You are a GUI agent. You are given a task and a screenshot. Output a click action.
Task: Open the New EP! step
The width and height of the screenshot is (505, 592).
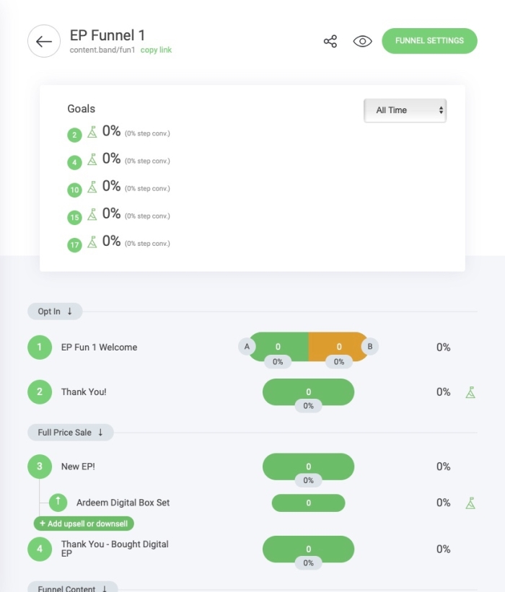78,467
